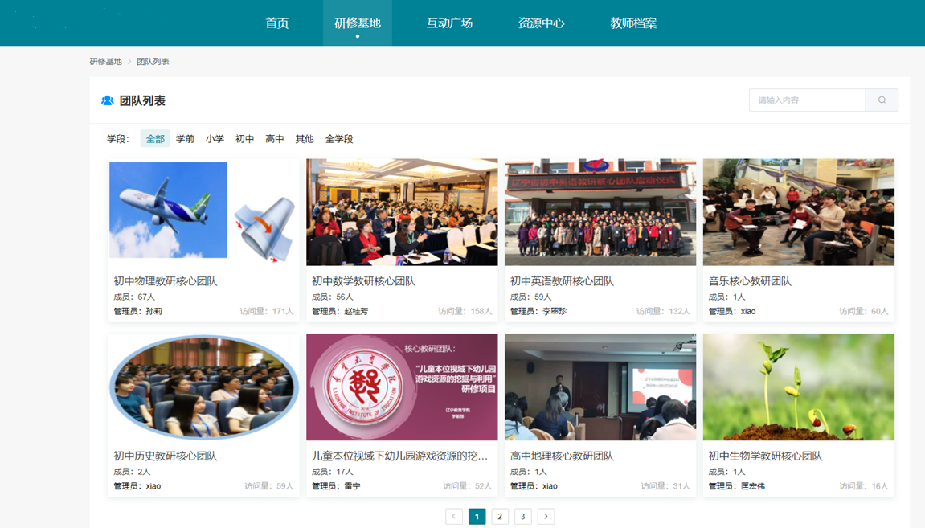This screenshot has width=925, height=528.
Task: Jump to page 2
Action: tap(500, 517)
